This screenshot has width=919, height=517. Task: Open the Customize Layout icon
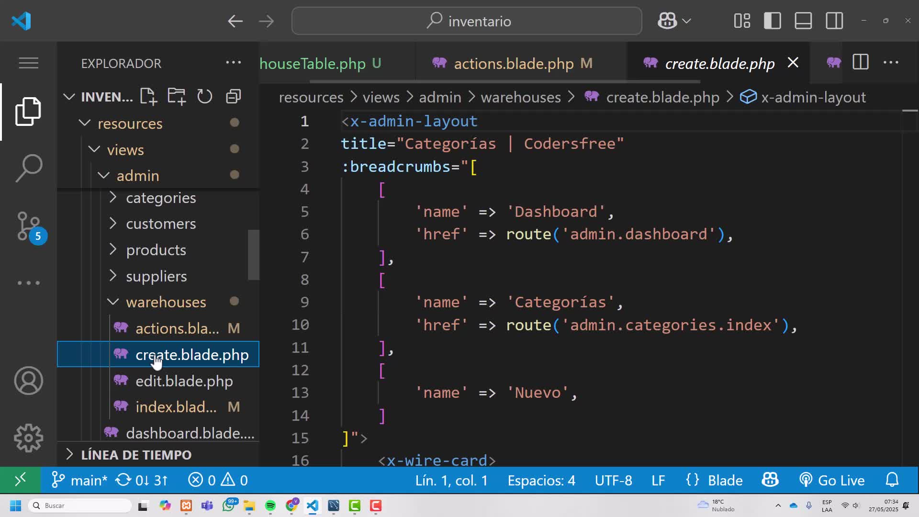(741, 21)
